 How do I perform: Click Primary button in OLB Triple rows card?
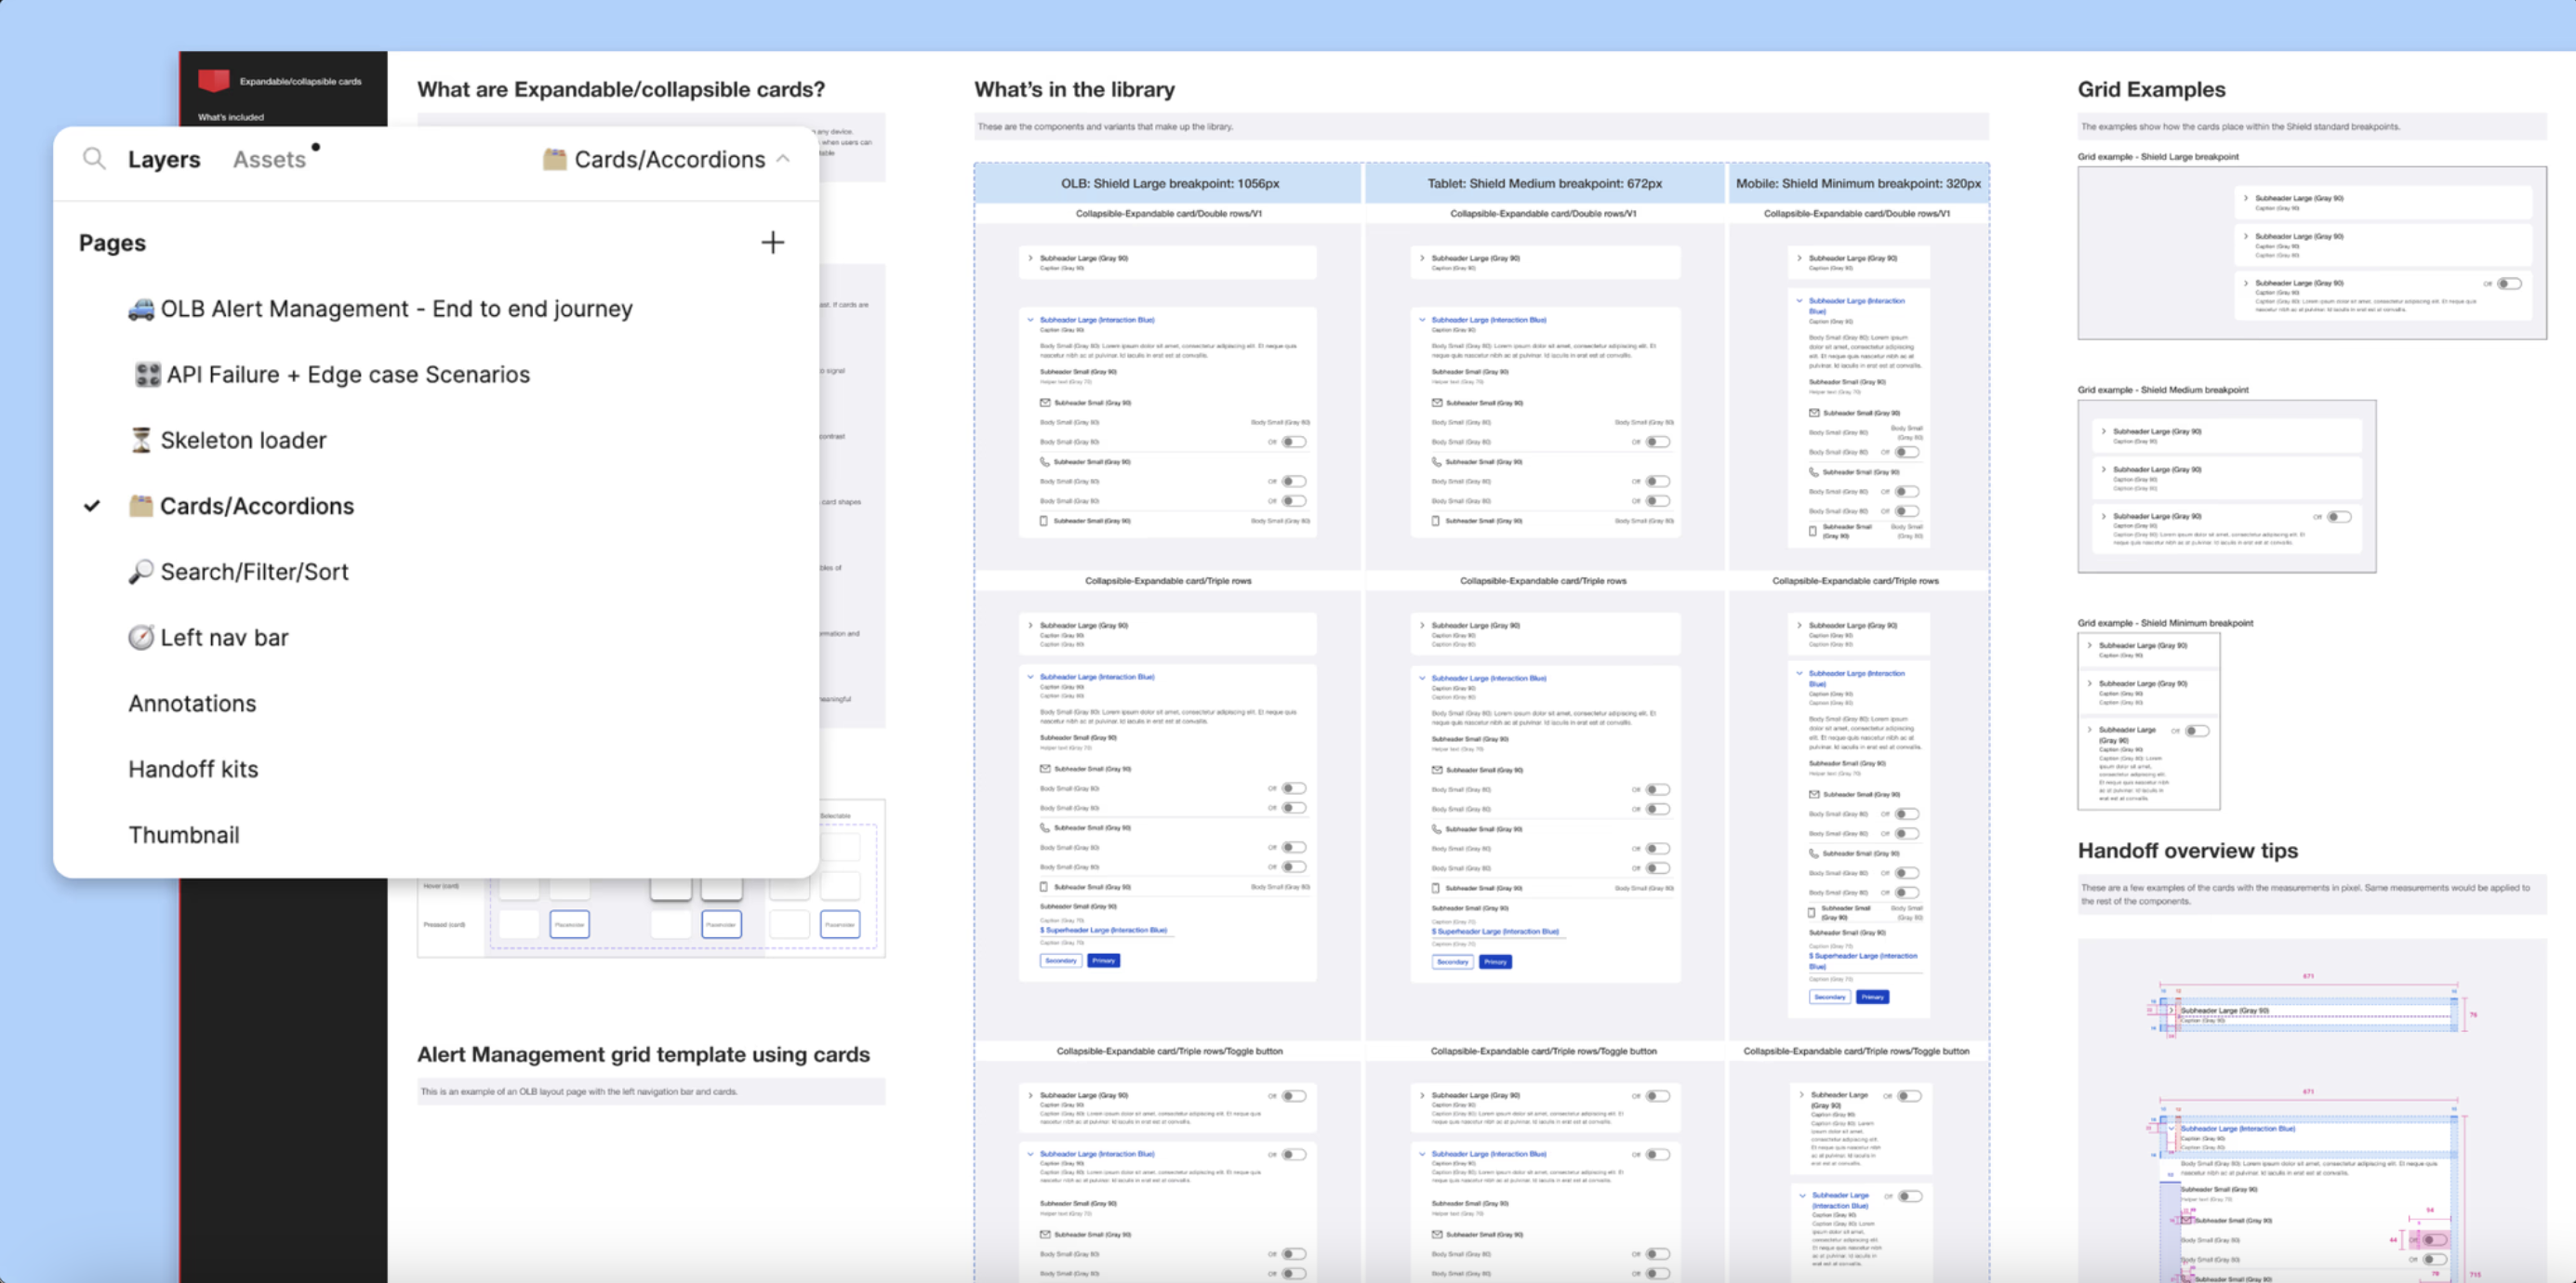1103,961
